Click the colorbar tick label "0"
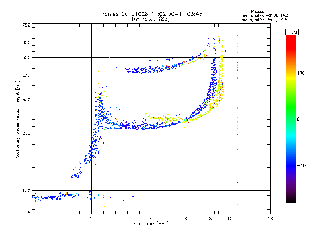 click(298, 119)
